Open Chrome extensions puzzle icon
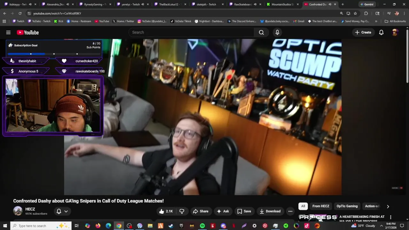The image size is (409, 230). tap(366, 13)
